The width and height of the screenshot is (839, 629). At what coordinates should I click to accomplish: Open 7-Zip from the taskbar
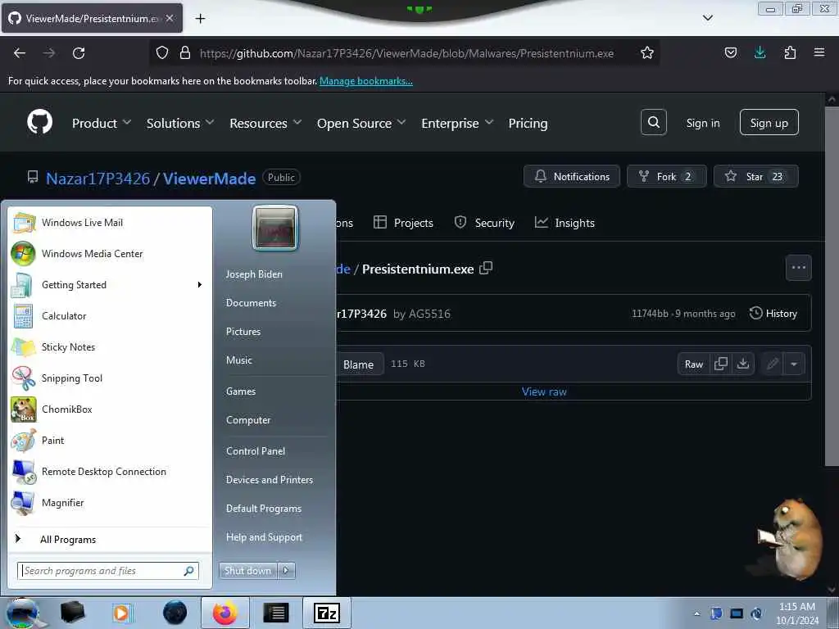[x=326, y=613]
